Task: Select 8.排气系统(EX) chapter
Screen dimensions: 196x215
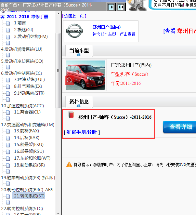Action: click(28, 87)
